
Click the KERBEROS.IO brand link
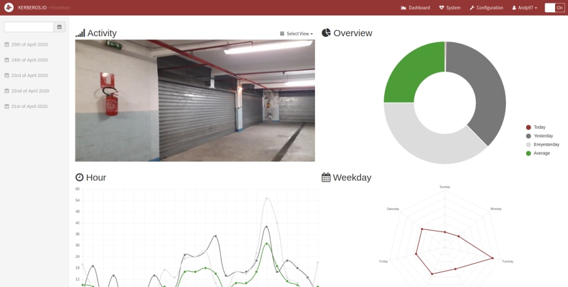pos(32,8)
